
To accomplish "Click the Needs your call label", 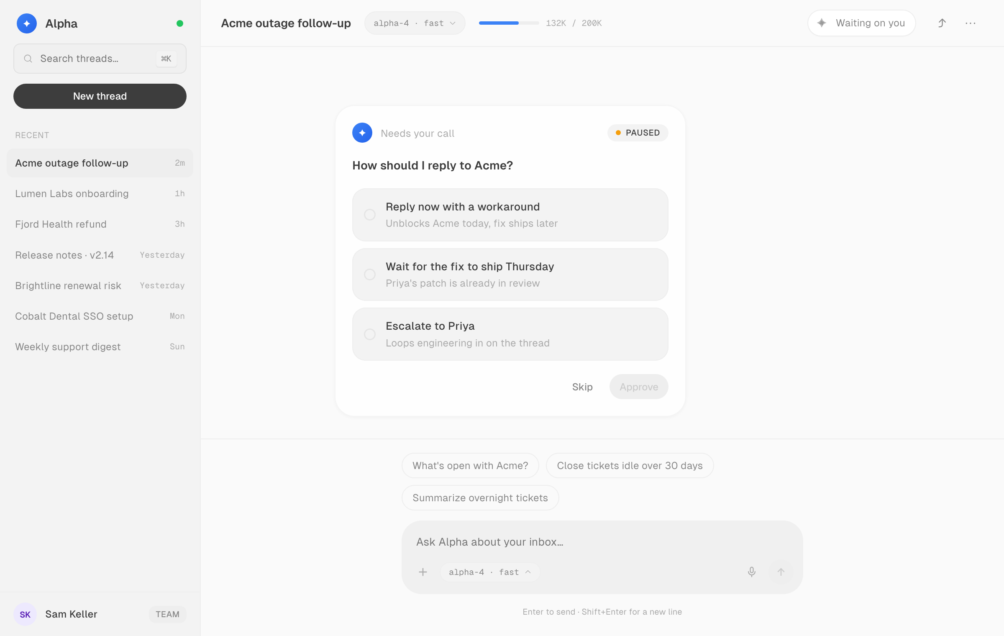I will [417, 133].
